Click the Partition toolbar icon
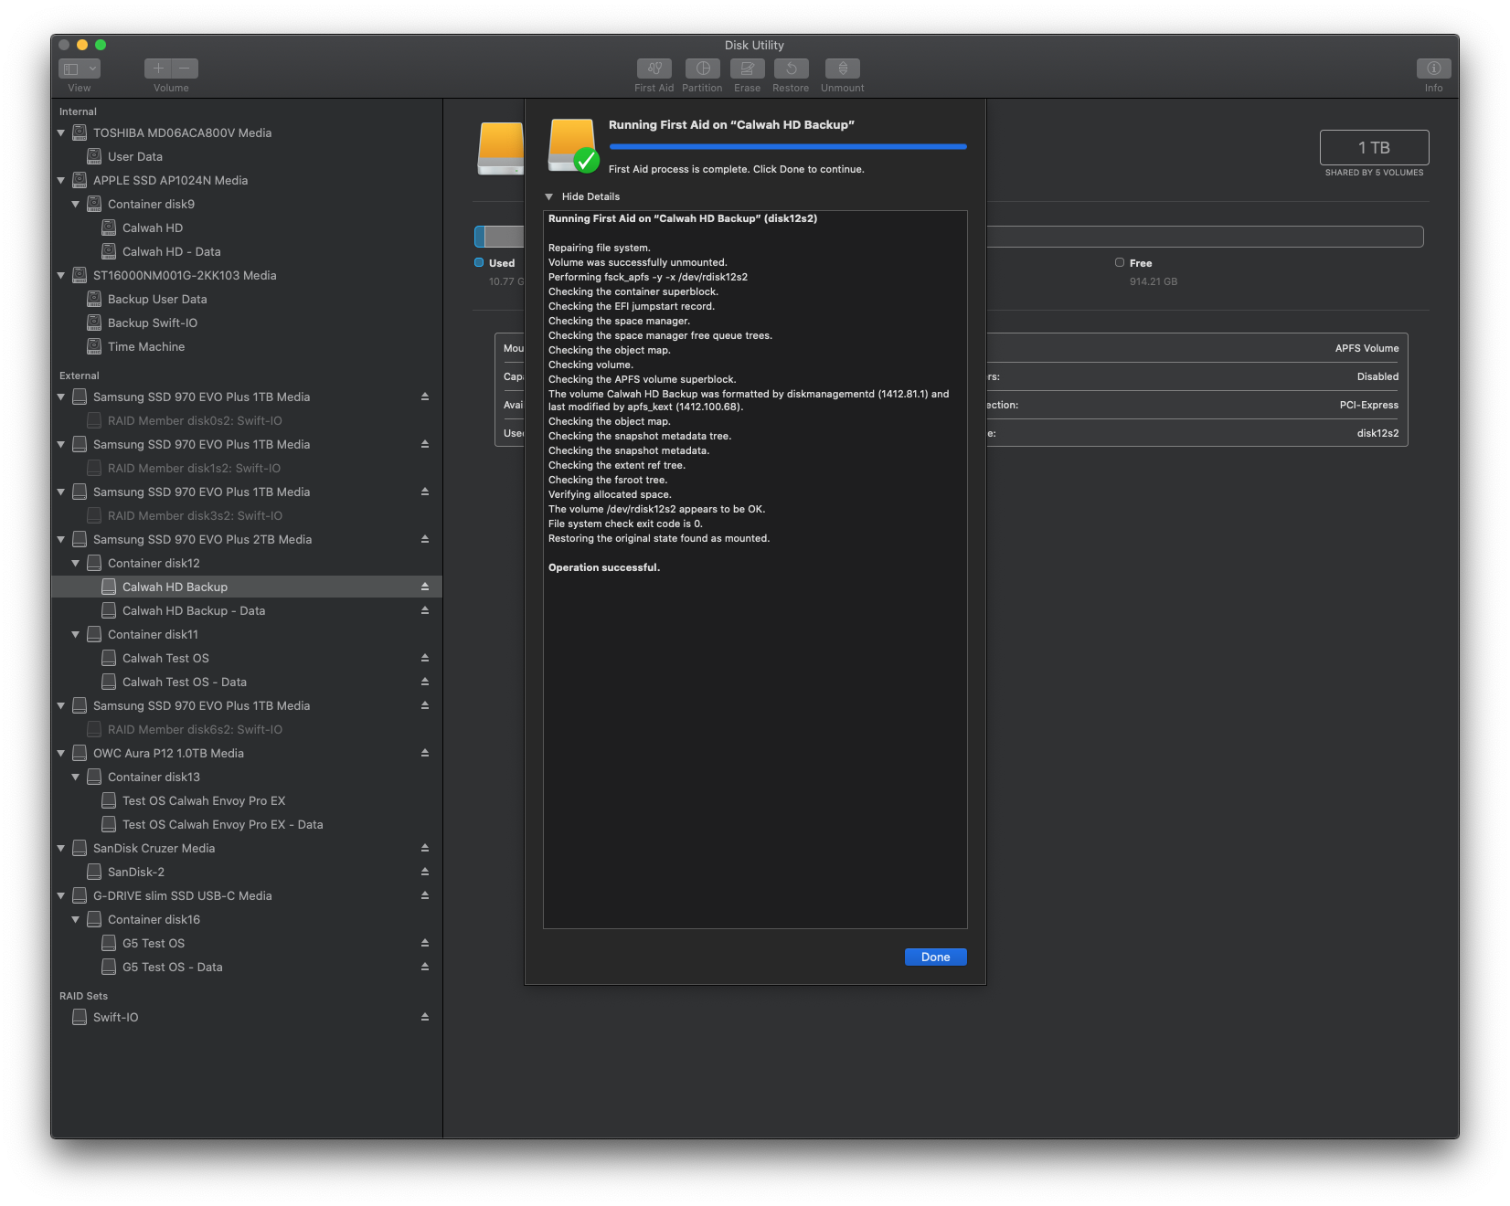This screenshot has height=1206, width=1510. coord(702,69)
